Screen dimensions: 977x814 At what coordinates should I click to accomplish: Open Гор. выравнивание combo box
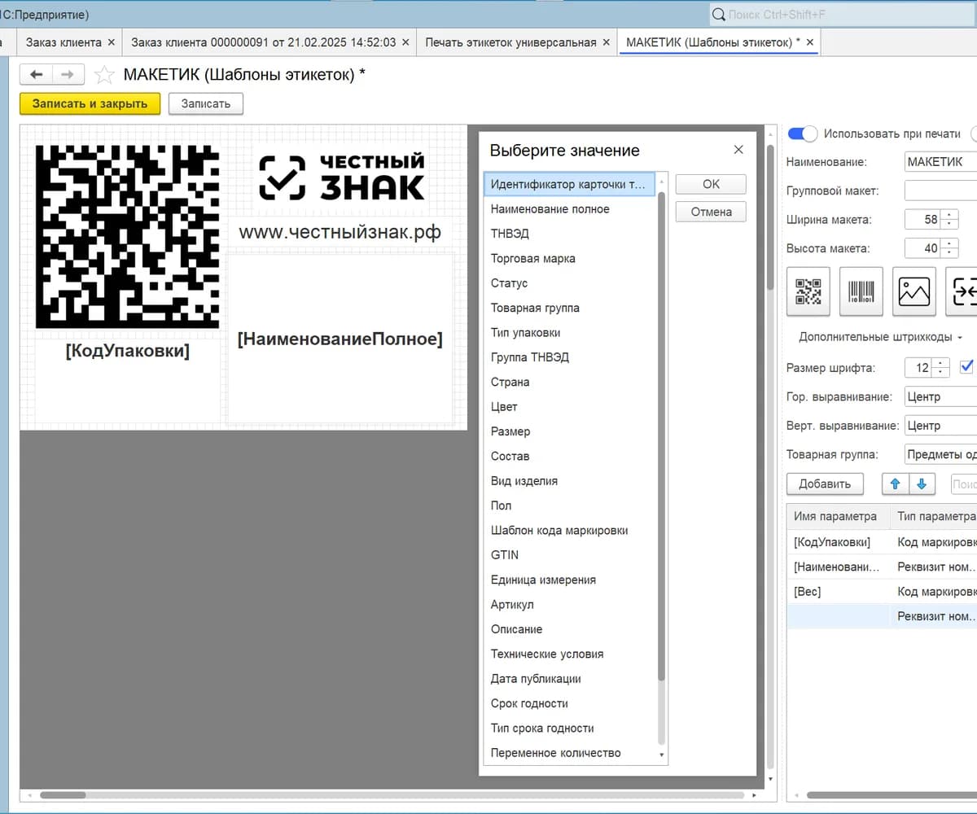[941, 396]
